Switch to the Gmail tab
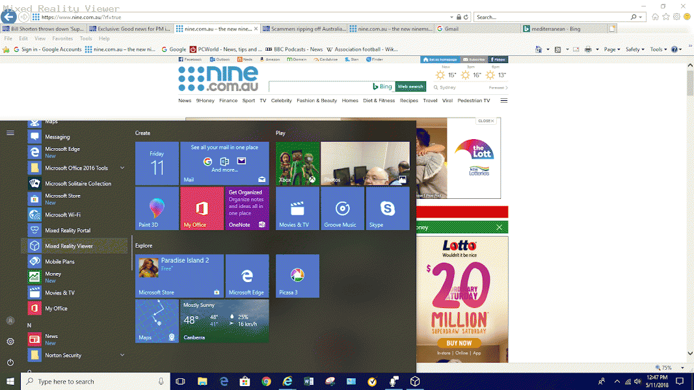Screen dimensions: 694x390 click(x=478, y=29)
